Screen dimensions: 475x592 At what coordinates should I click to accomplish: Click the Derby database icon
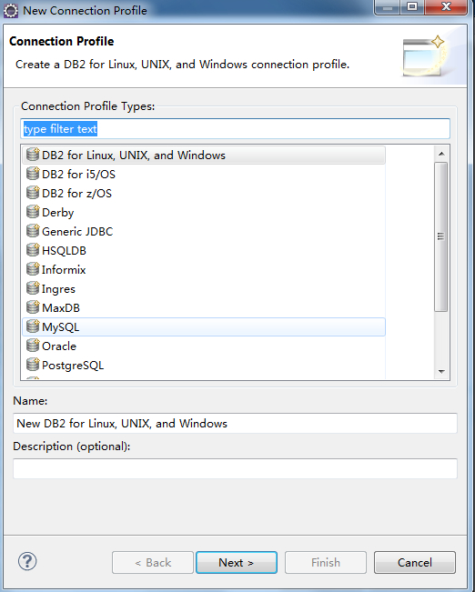[33, 212]
